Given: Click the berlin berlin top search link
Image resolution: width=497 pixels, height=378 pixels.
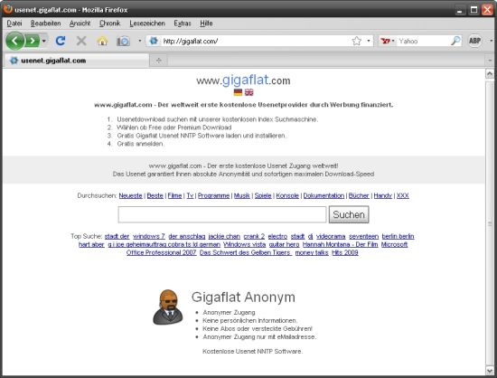Looking at the screenshot, I should (398, 236).
